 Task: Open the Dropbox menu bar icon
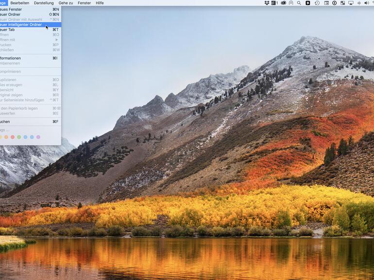267,3
